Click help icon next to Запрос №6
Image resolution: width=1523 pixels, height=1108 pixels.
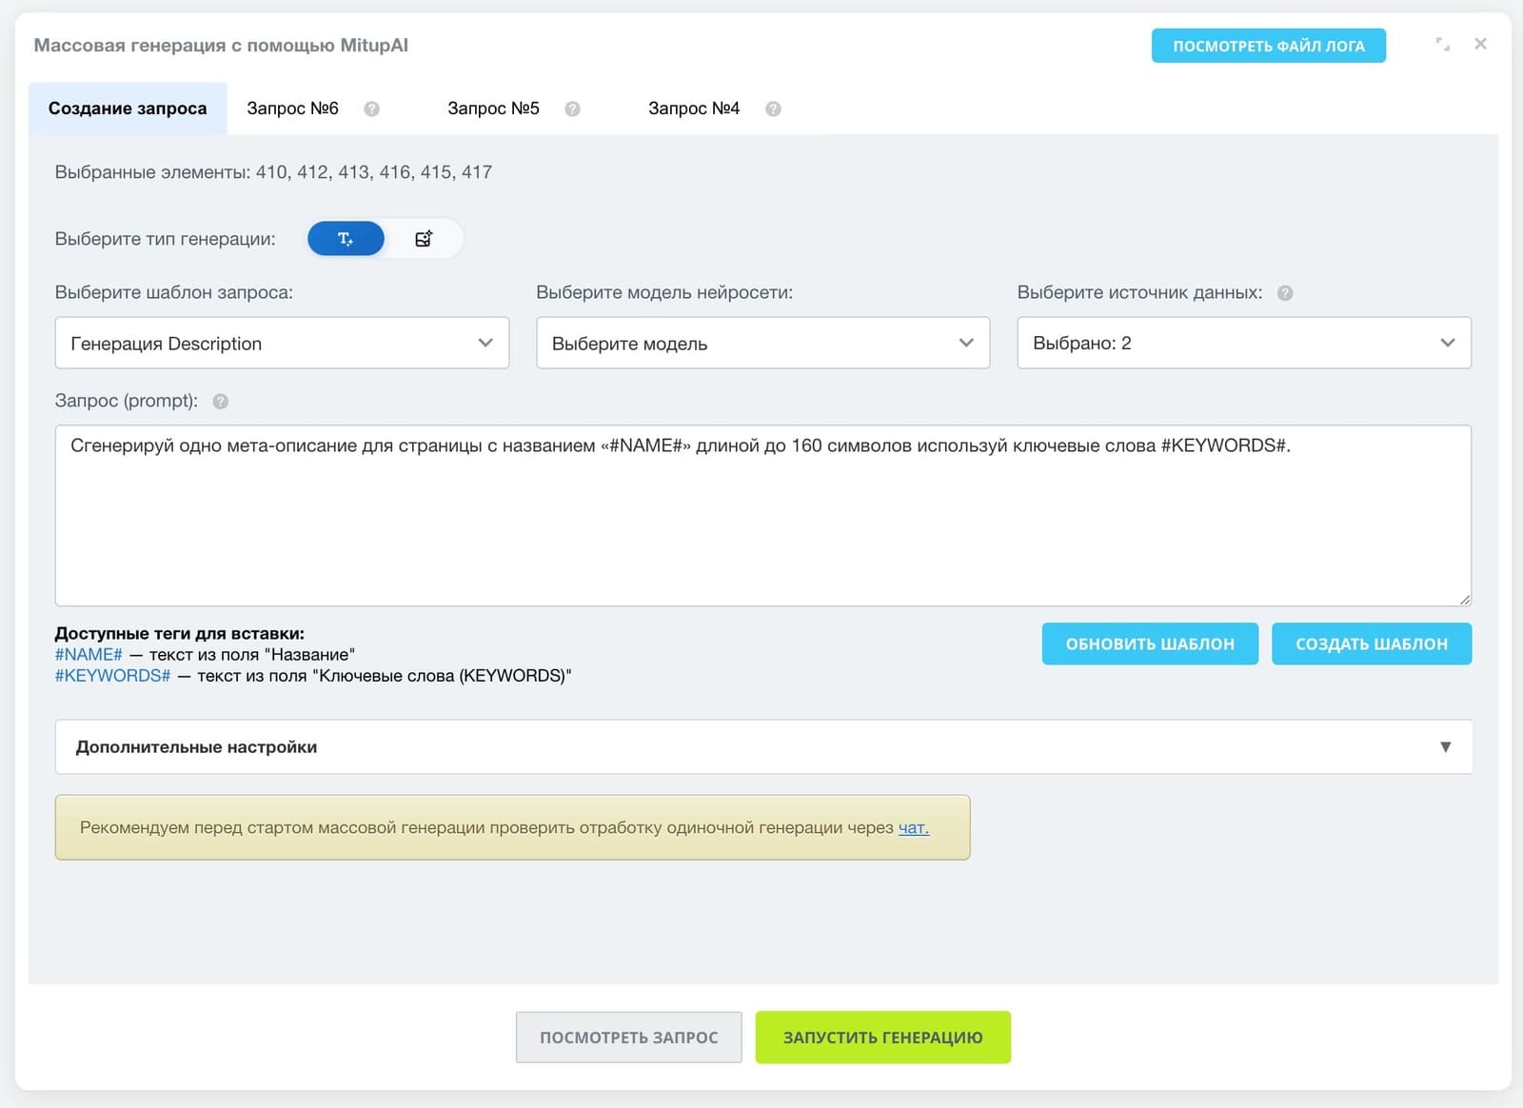371,109
